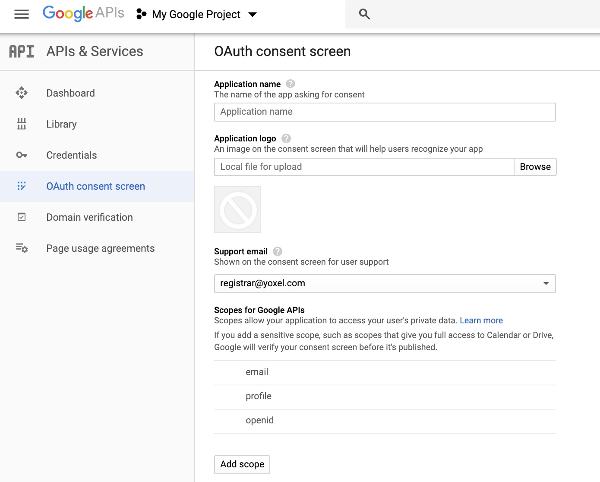This screenshot has width=600, height=482.
Task: Go to Page usage agreements
Action: pyautogui.click(x=100, y=248)
